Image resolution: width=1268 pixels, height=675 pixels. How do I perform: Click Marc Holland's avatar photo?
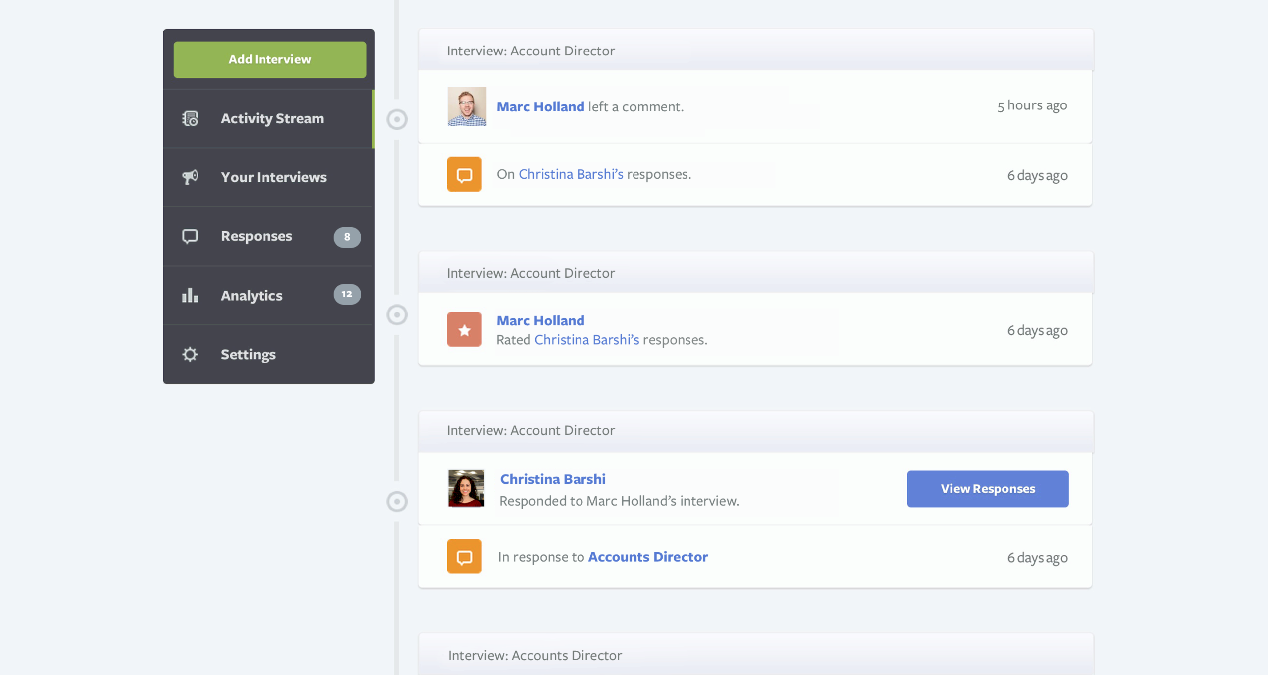[467, 106]
